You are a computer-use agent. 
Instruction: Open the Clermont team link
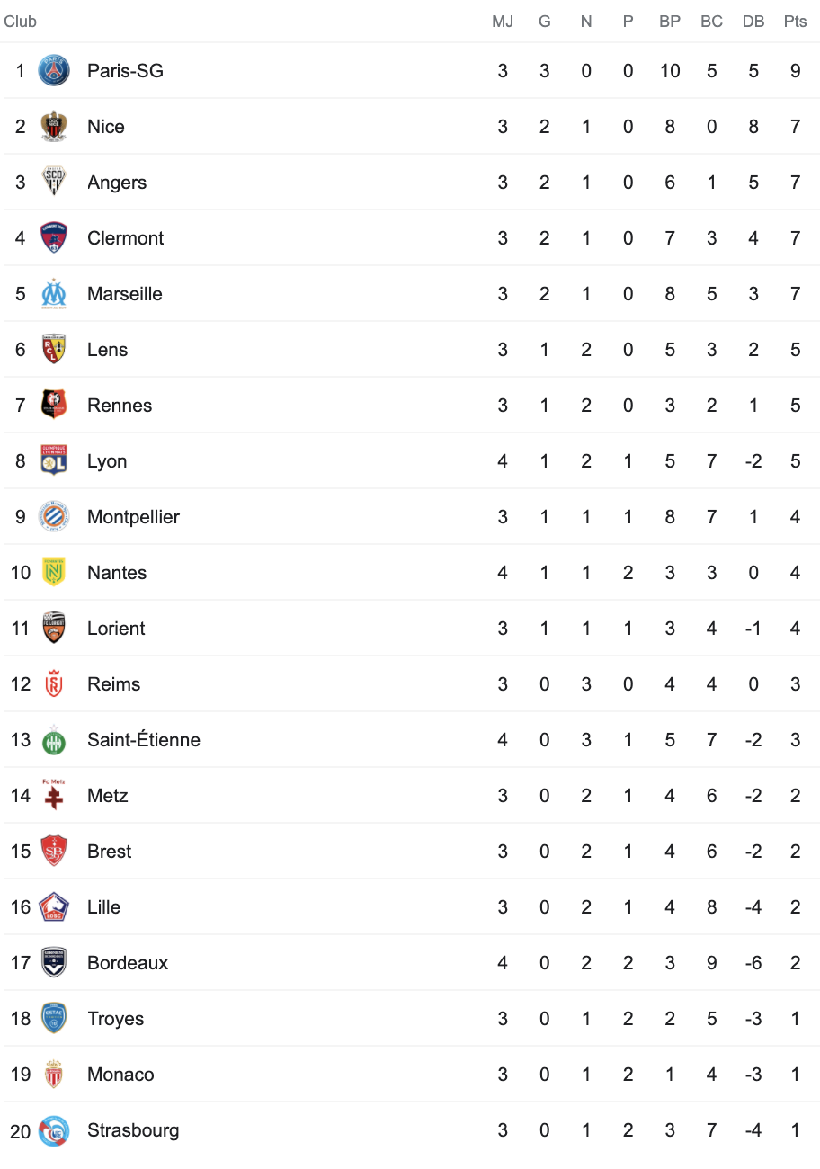[x=126, y=238]
